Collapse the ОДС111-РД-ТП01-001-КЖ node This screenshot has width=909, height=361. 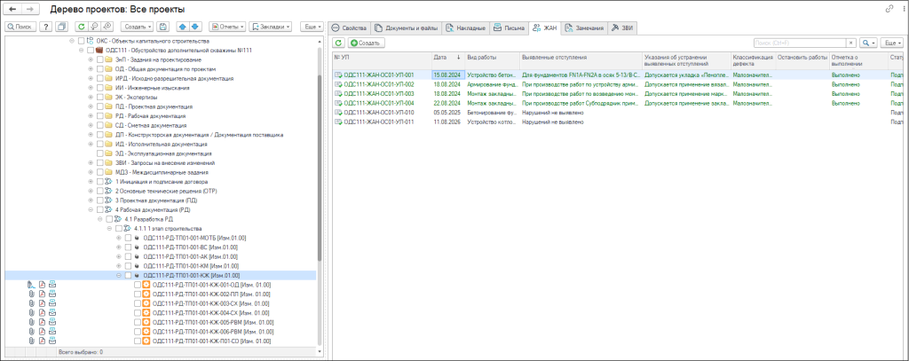point(119,275)
